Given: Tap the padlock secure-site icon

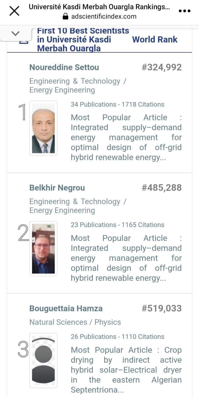Looking at the screenshot, I should 66,17.
